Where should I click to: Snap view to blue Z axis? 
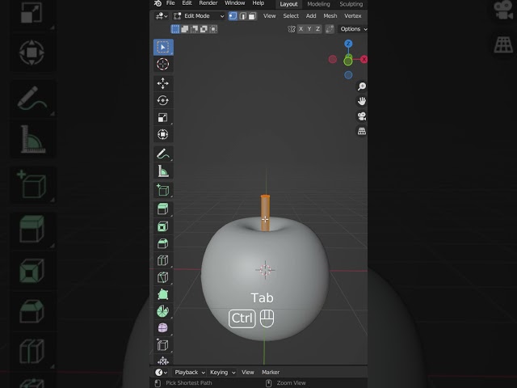point(348,44)
